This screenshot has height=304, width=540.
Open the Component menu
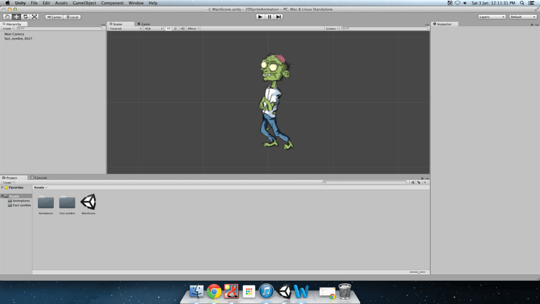[112, 3]
